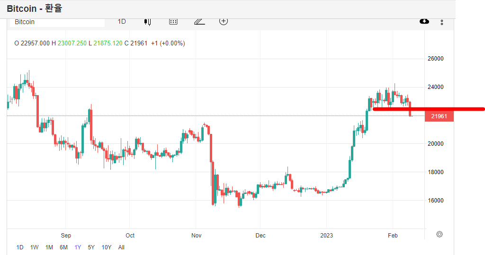Click the Bitcoin - 환율 page title

coord(34,9)
